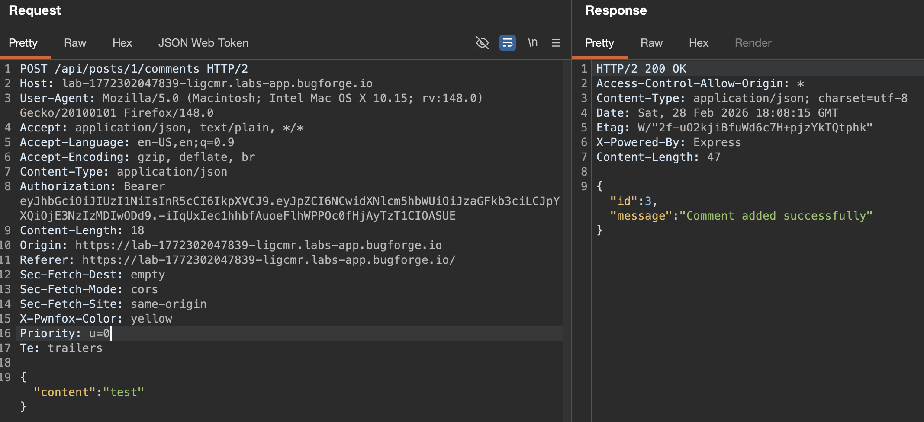Switch to Request Hex tab
924x422 pixels.
coord(122,43)
